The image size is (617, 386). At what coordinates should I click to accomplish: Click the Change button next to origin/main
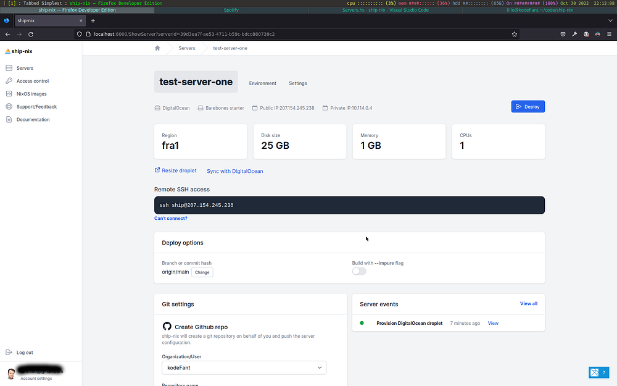point(202,272)
